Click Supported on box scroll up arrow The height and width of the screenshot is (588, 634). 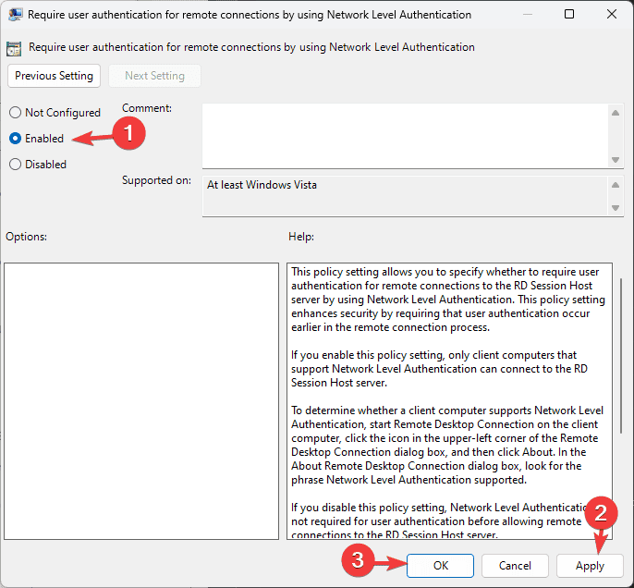616,185
